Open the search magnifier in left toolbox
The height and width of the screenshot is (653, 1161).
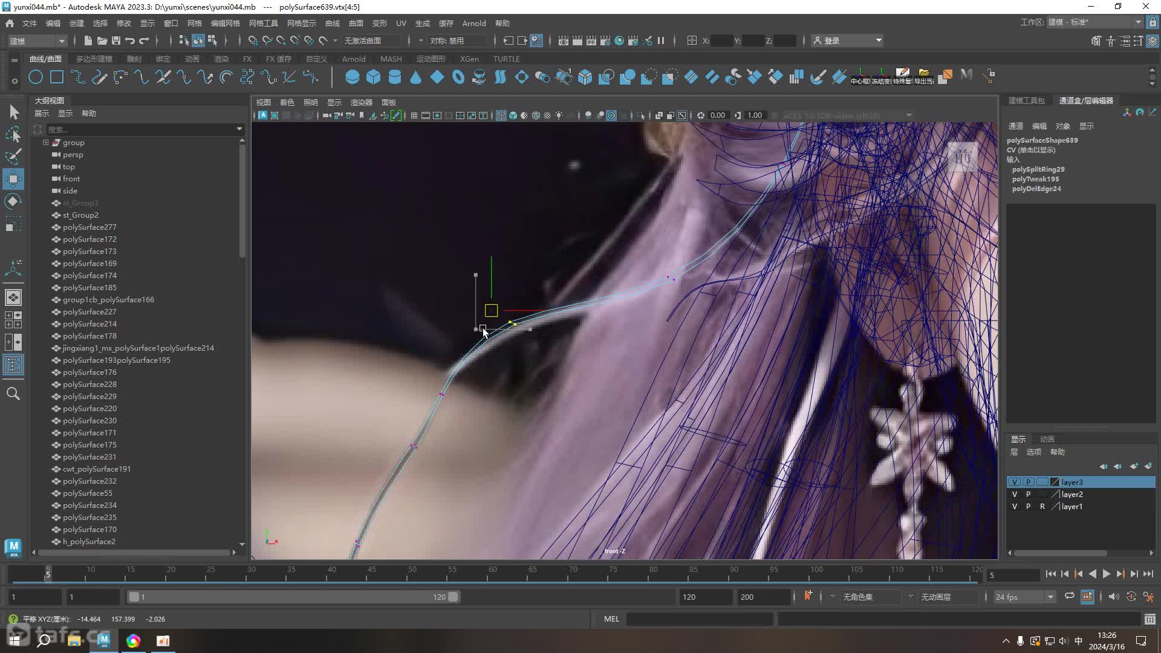pyautogui.click(x=13, y=394)
